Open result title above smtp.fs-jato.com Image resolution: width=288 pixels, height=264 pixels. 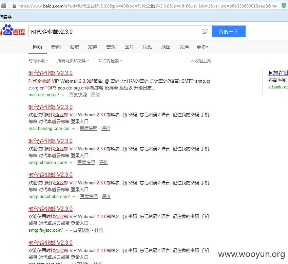[x=51, y=209]
